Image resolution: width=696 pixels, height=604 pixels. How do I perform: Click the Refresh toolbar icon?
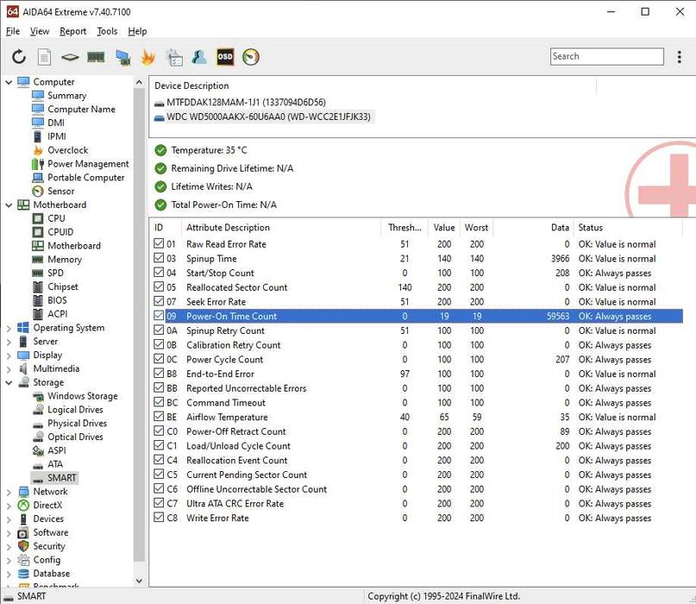point(19,57)
